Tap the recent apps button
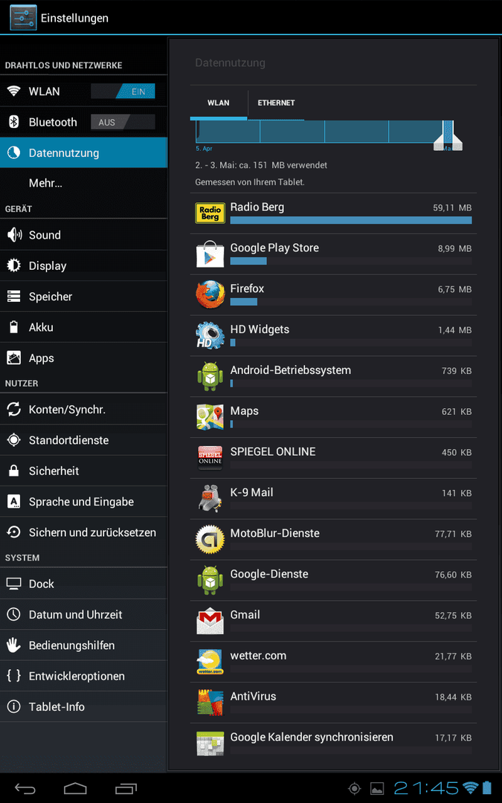This screenshot has height=803, width=502. pos(126,788)
